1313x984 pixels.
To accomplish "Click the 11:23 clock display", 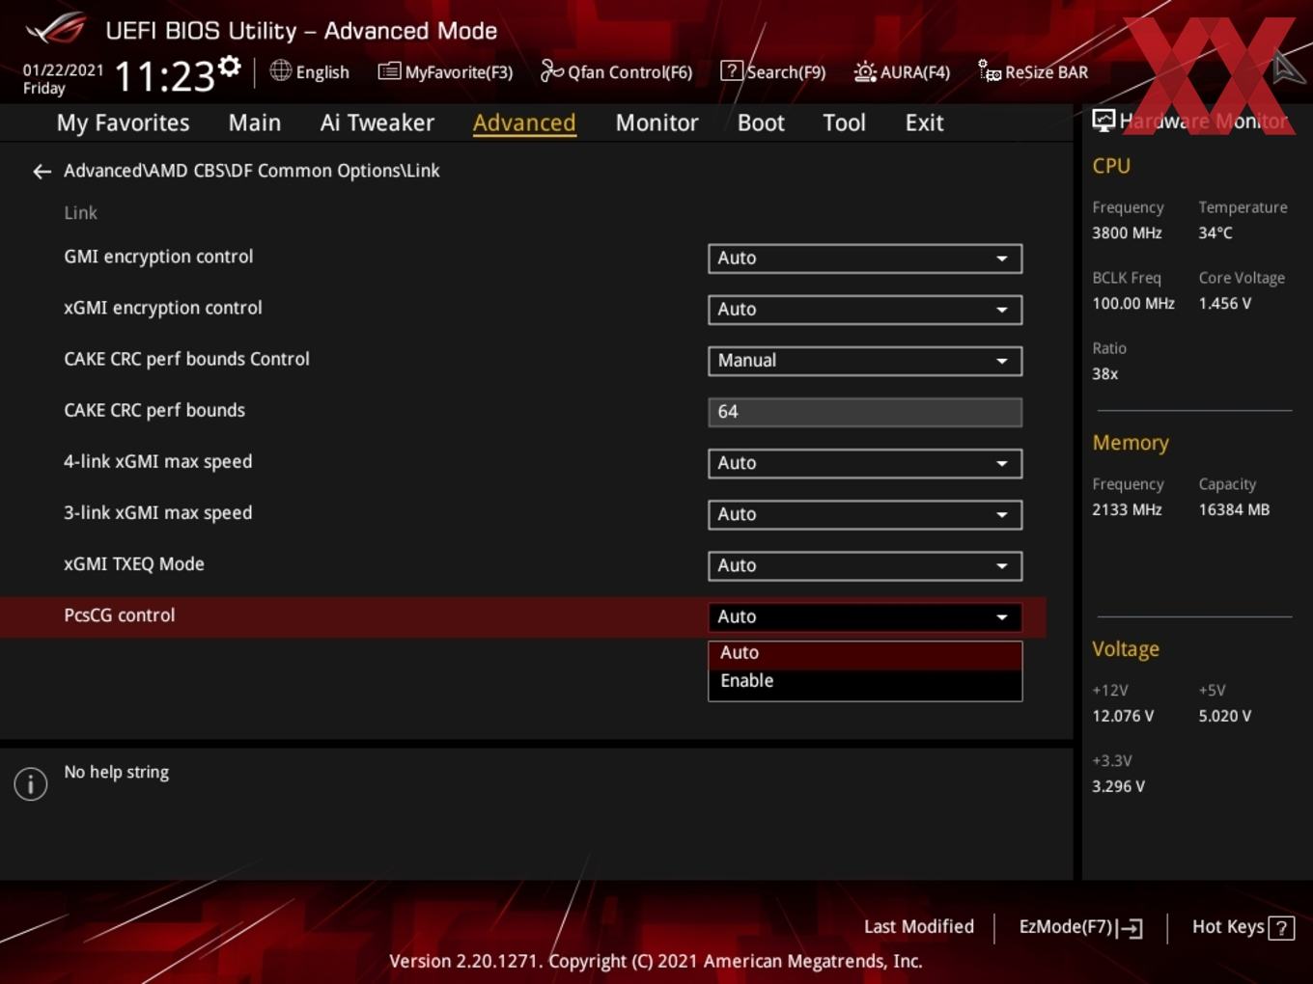I will [165, 76].
